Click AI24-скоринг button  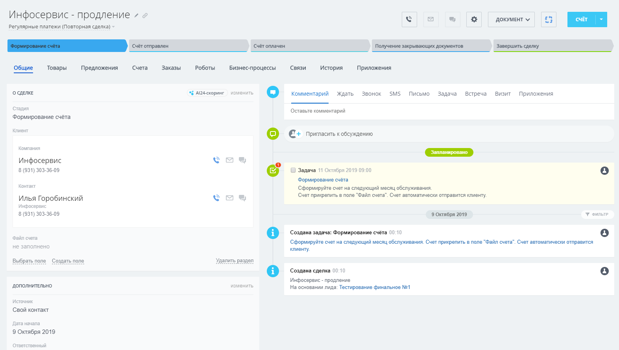pyautogui.click(x=207, y=93)
